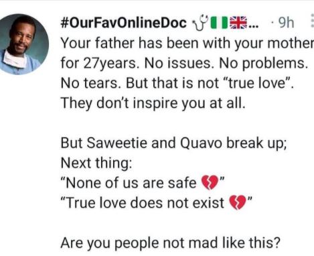Click "They don't inspire you at all."
Image resolution: width=314 pixels, height=256 pixels.
153,103
